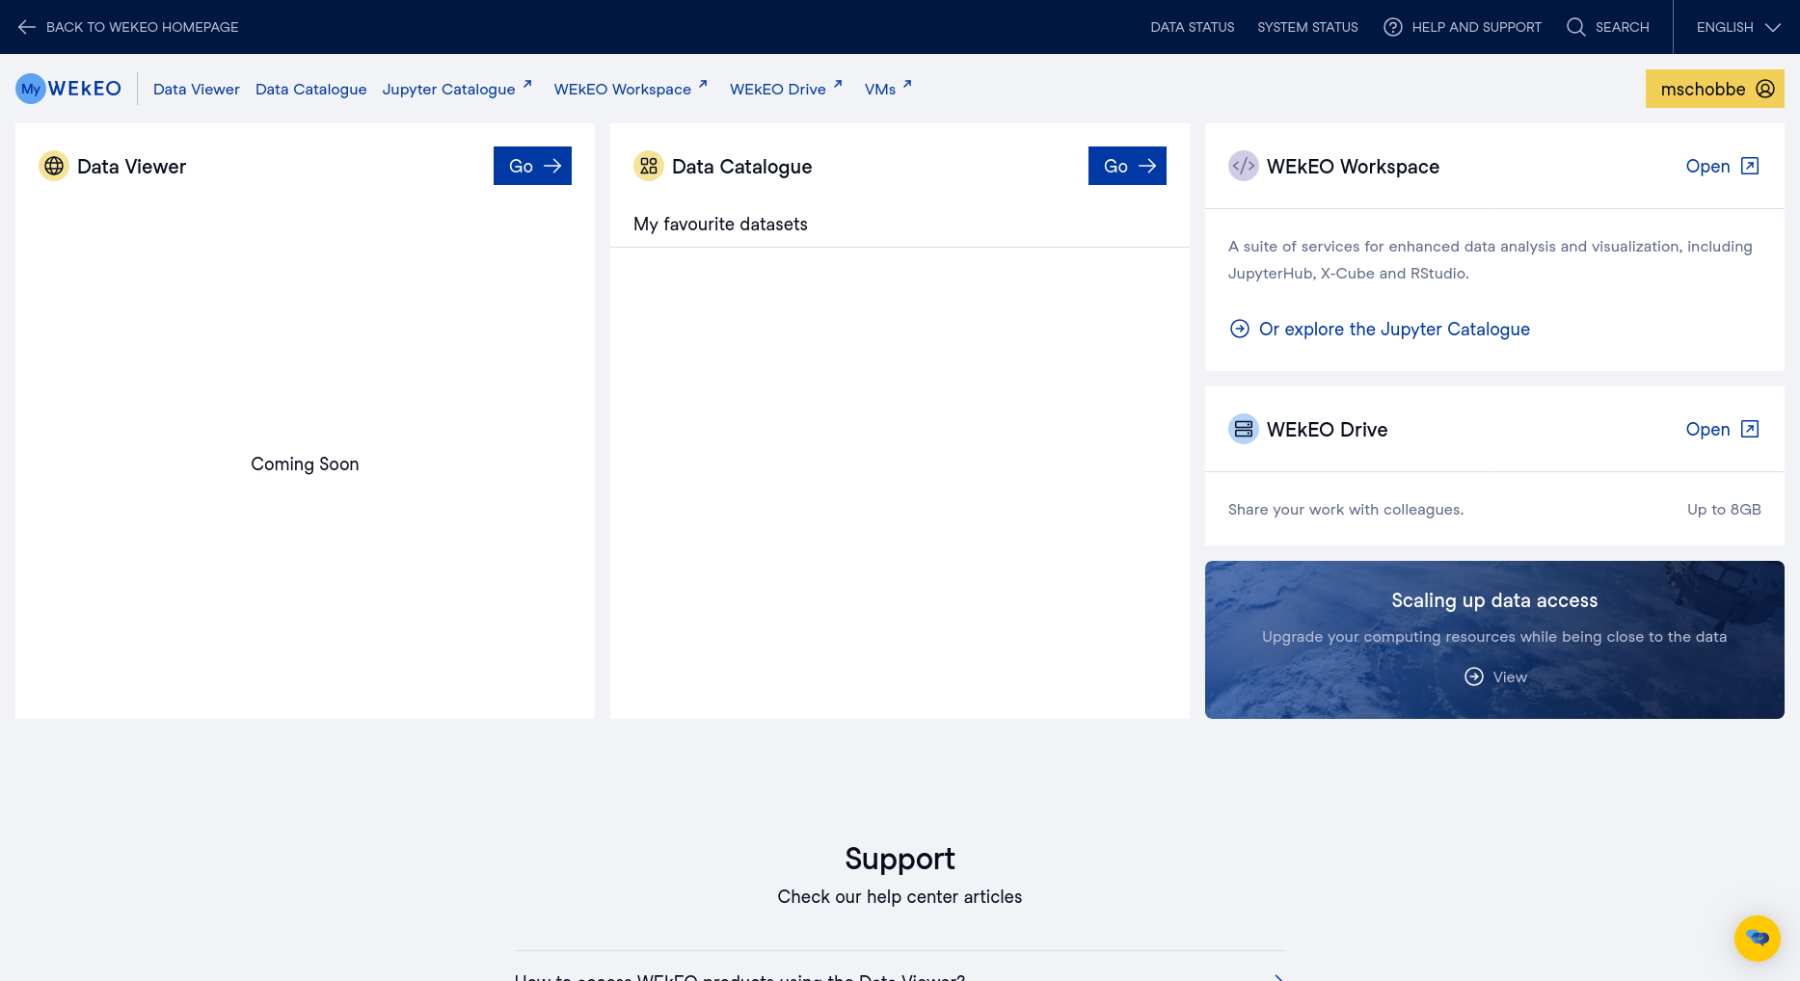
Task: Open WEkEO Workspace via Open link
Action: click(1722, 166)
